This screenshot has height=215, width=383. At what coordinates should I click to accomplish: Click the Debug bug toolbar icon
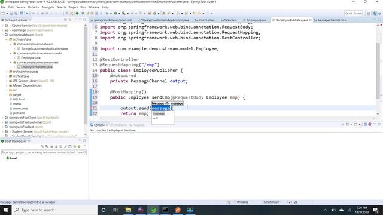(107, 13)
